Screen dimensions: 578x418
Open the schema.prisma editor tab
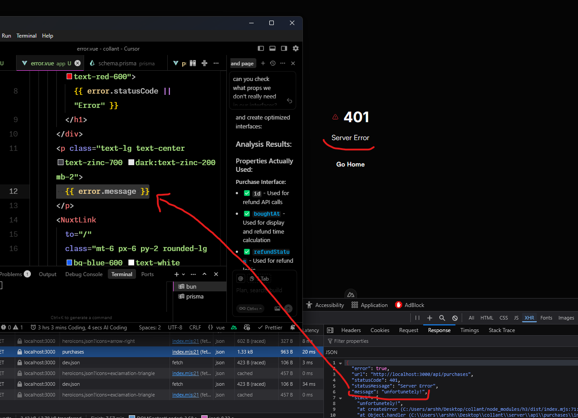(x=127, y=63)
